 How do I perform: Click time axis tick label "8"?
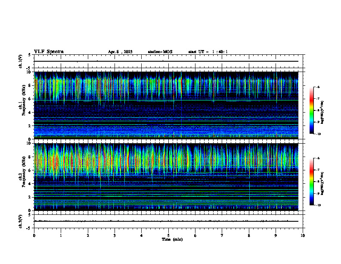click(249, 236)
